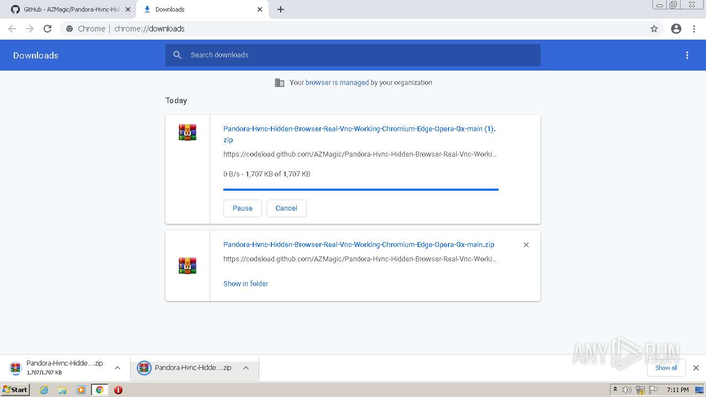706x397 pixels.
Task: Cancel the in-progress download
Action: pos(286,208)
